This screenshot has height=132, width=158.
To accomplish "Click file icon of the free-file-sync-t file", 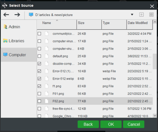I will 47,108.
